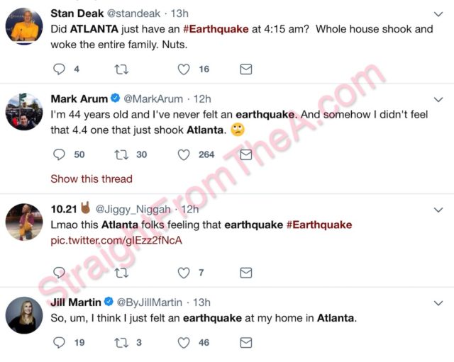The width and height of the screenshot is (454, 362).
Task: Like the 10.21 Jiggy tweet
Action: point(184,273)
